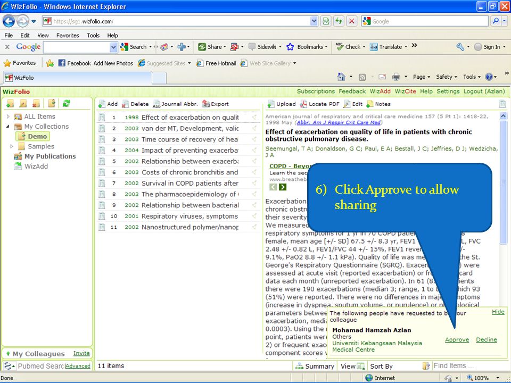Click the Abbr: Am J Respir Crit Care Med link
Viewport: 511px width, 383px height.
339,122
